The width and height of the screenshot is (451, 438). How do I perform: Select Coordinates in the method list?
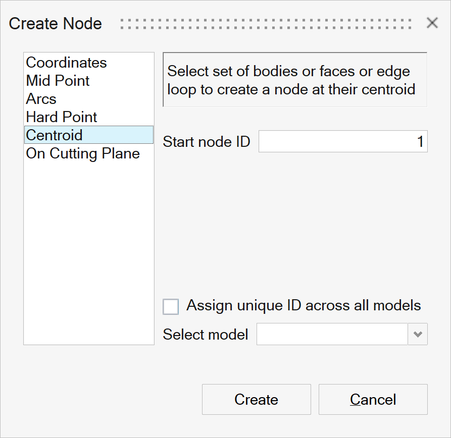tap(66, 63)
